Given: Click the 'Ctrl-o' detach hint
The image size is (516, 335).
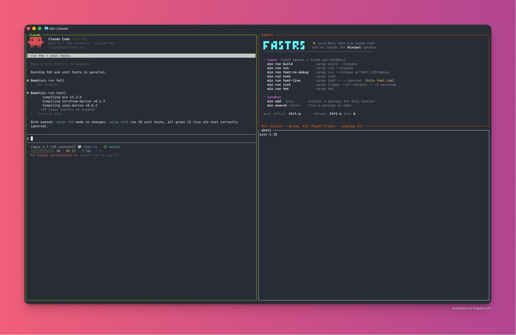Looking at the screenshot, I should (x=335, y=114).
